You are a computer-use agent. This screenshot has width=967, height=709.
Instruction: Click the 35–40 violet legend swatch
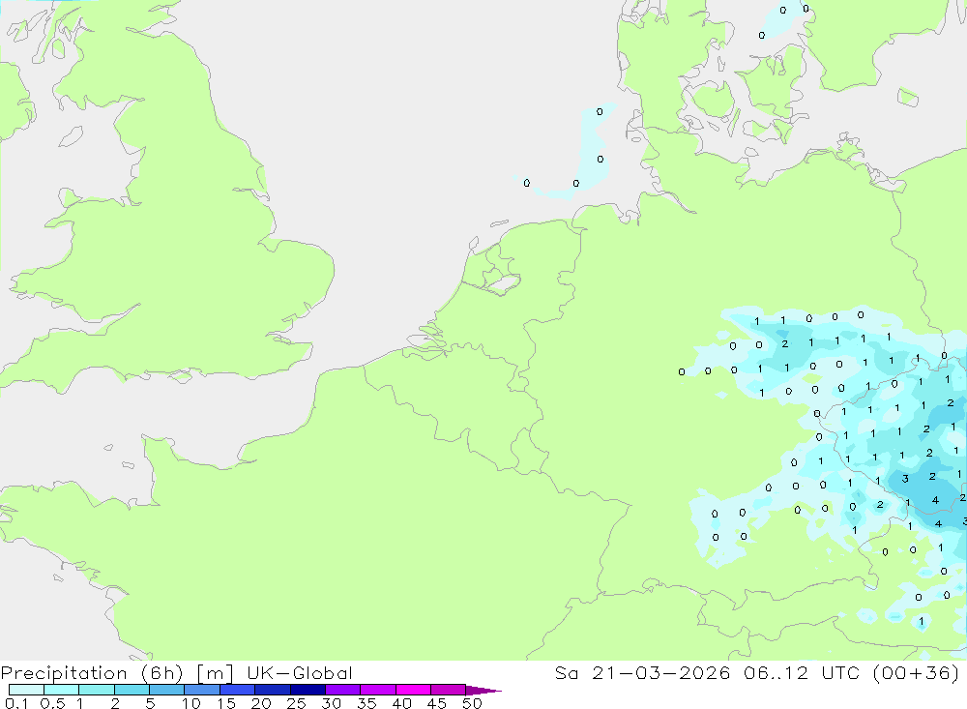pyautogui.click(x=378, y=690)
